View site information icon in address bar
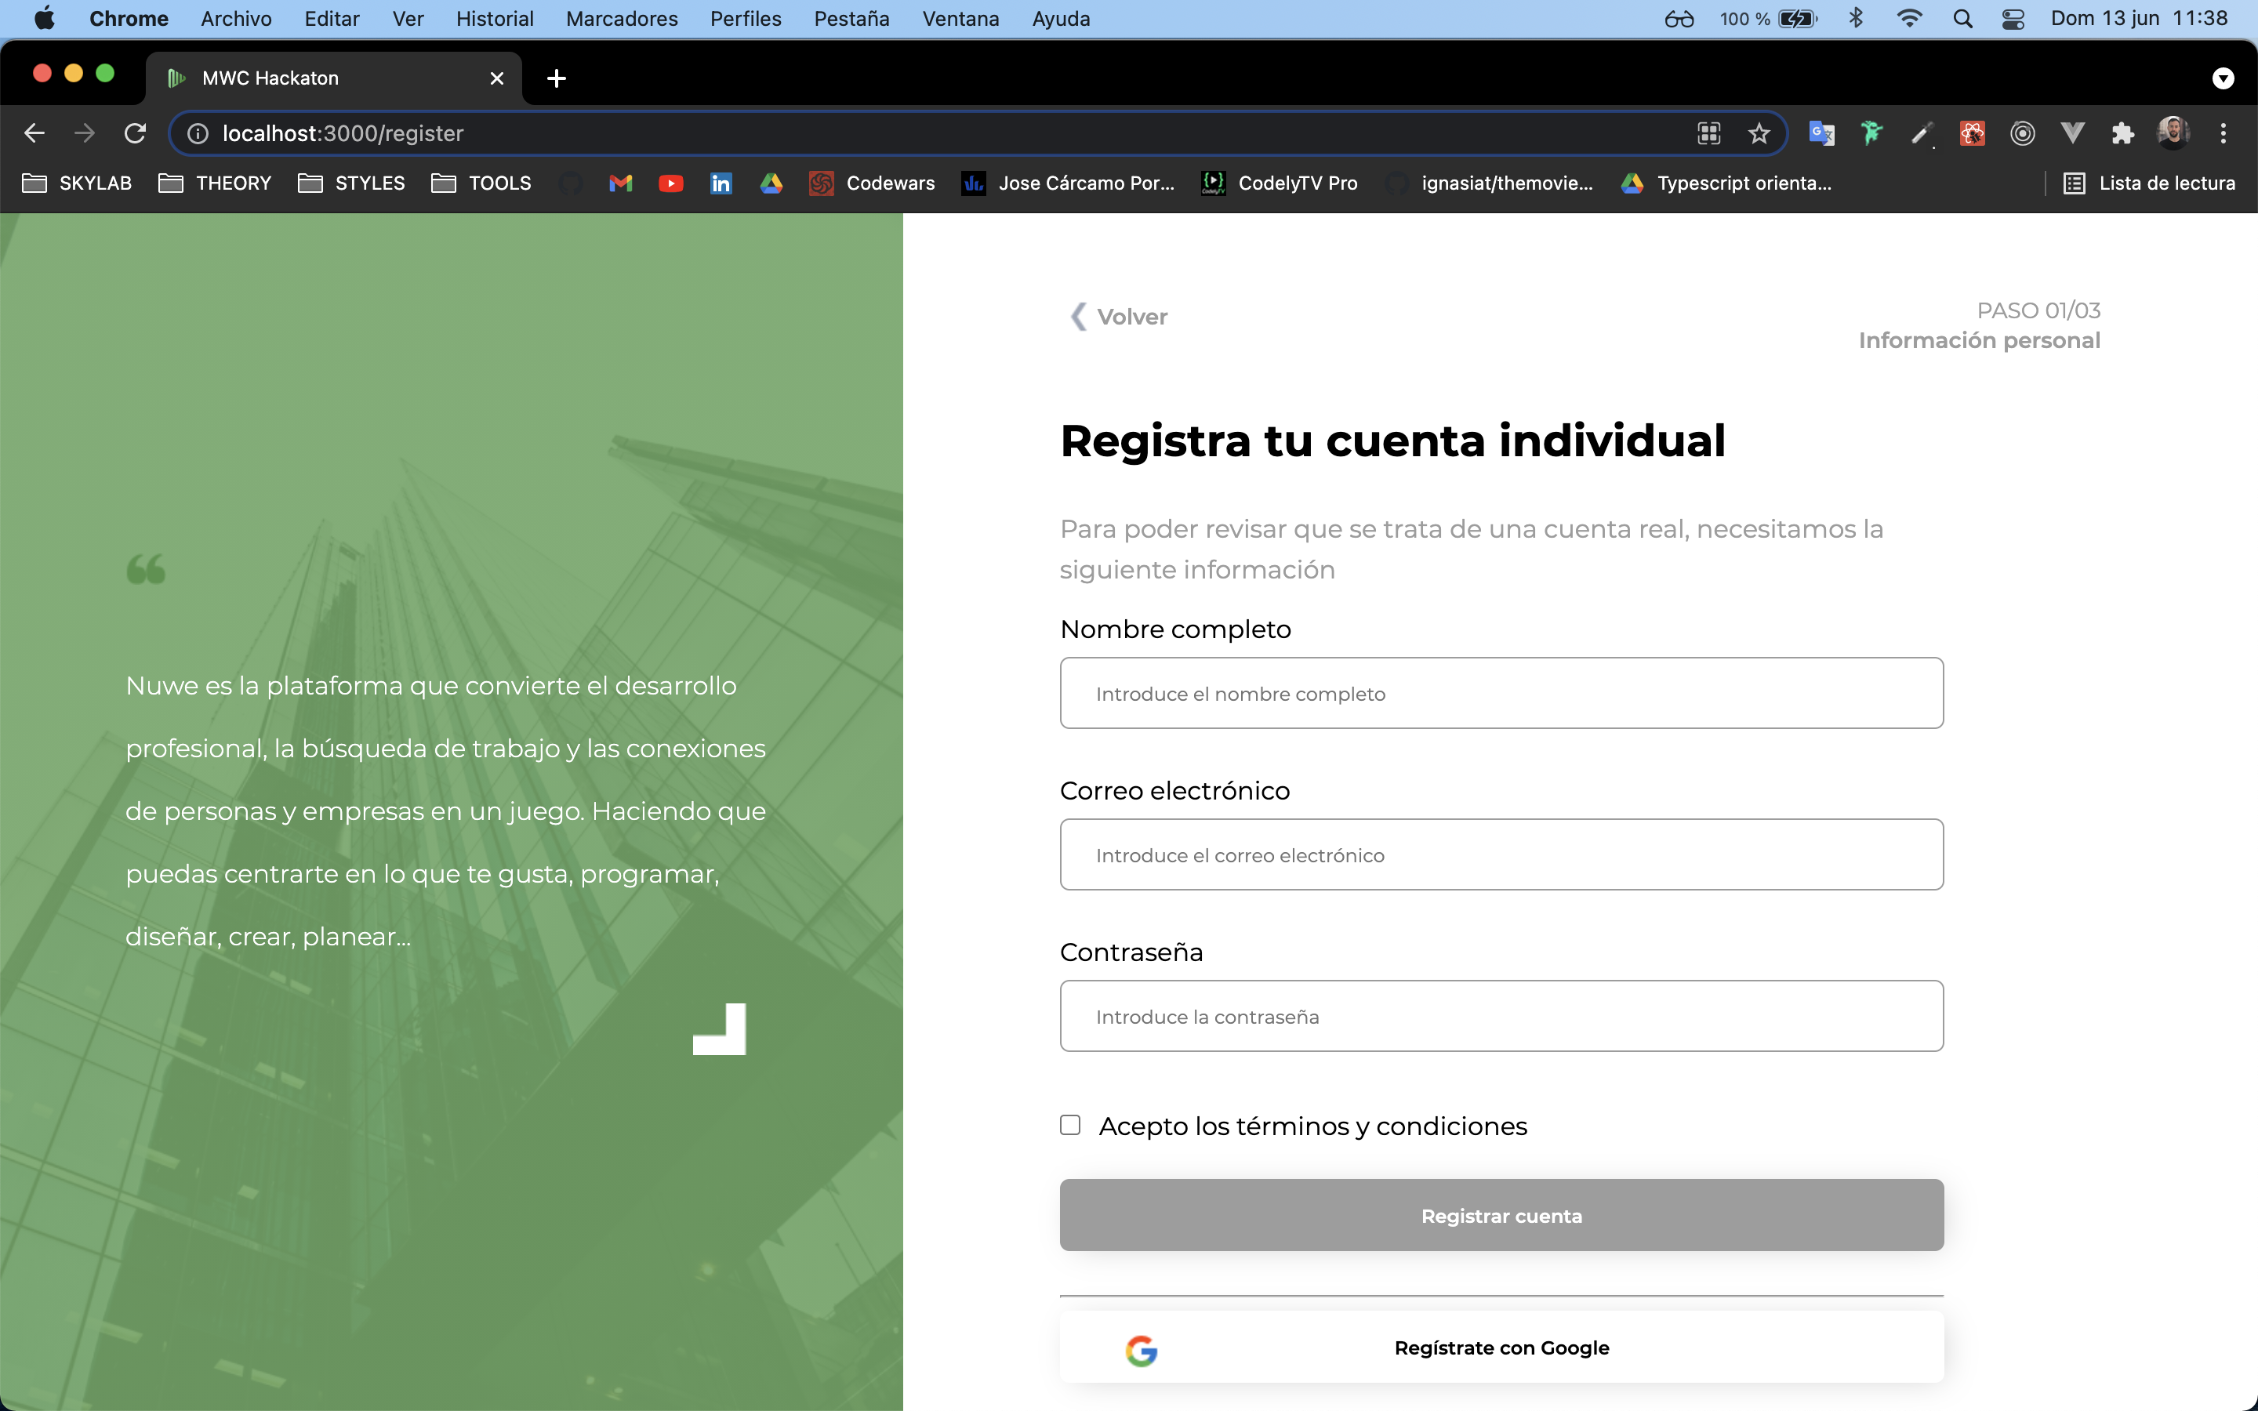2258x1411 pixels. pos(198,133)
